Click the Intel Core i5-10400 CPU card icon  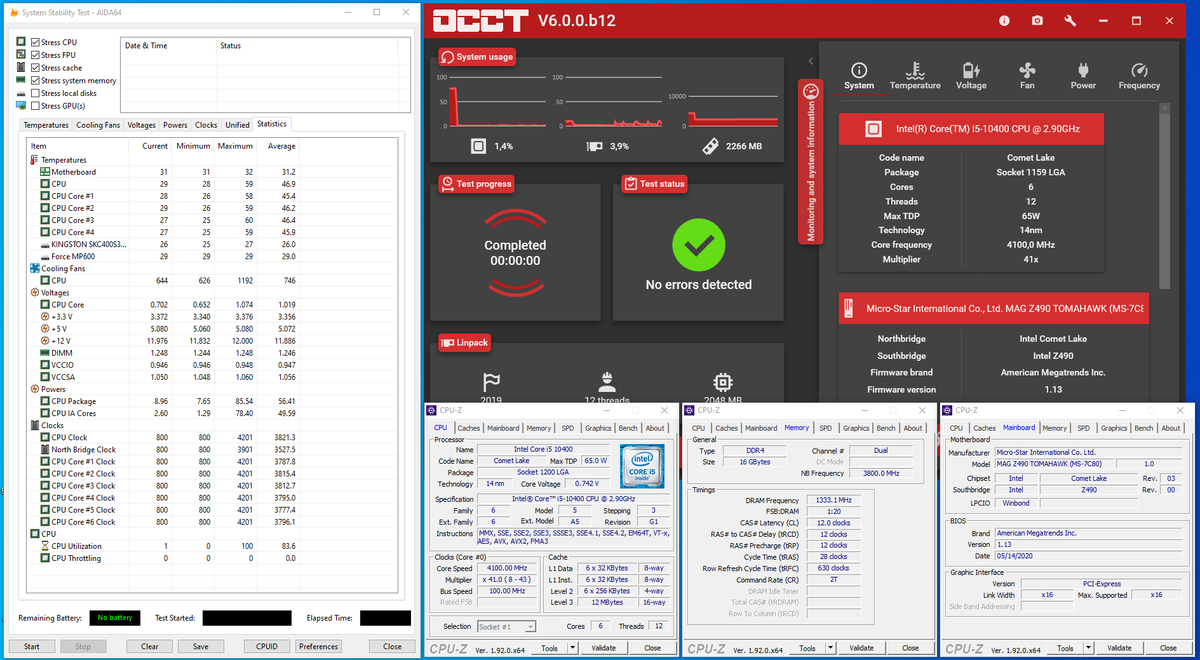873,129
